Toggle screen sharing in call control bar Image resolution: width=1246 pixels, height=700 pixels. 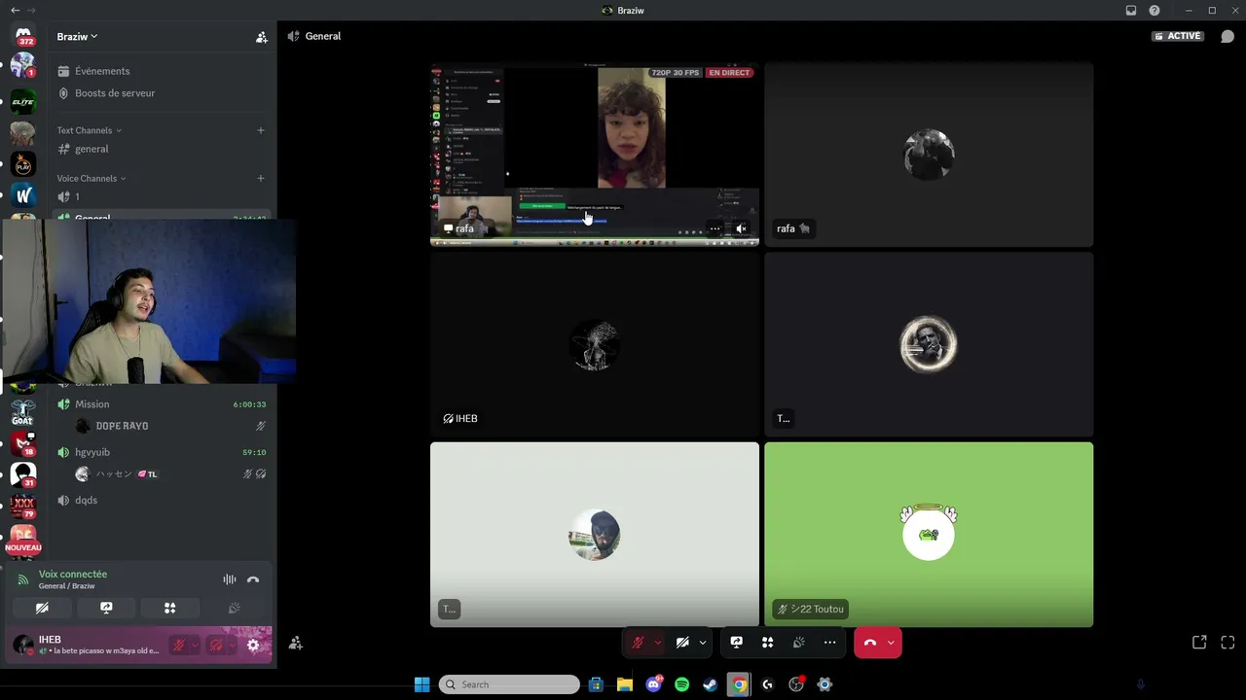click(737, 642)
